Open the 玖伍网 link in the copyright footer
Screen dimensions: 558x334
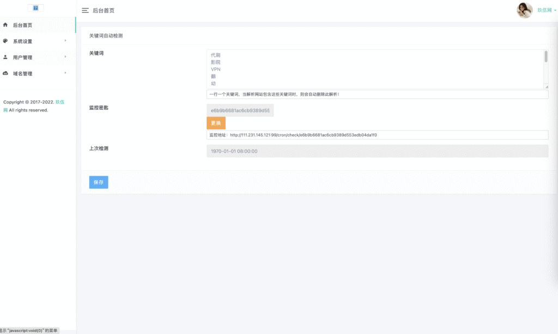[60, 102]
